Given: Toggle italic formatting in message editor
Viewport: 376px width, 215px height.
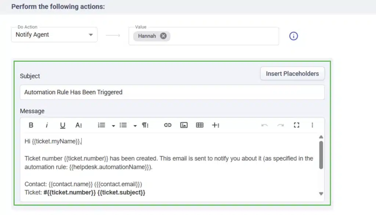Looking at the screenshot, I should pos(47,125).
